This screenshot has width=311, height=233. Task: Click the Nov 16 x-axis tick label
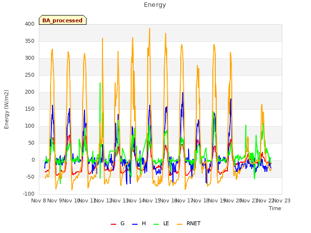tap(168, 200)
